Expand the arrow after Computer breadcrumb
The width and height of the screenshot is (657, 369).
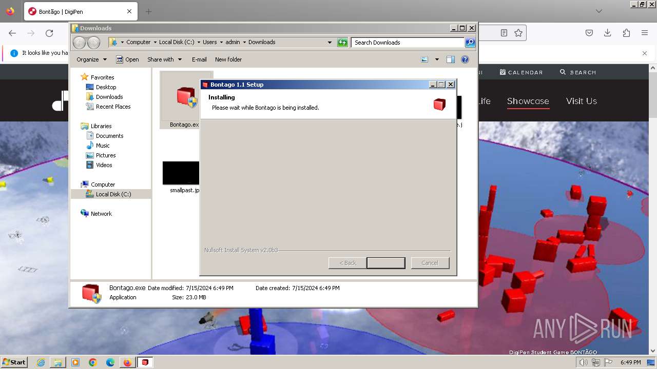155,43
